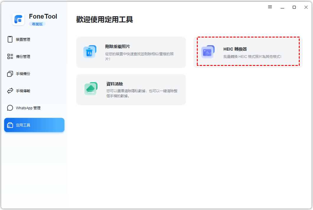Click the 手機備份 overlapping squares icon
Screen dimensions: 313x210
10,74
